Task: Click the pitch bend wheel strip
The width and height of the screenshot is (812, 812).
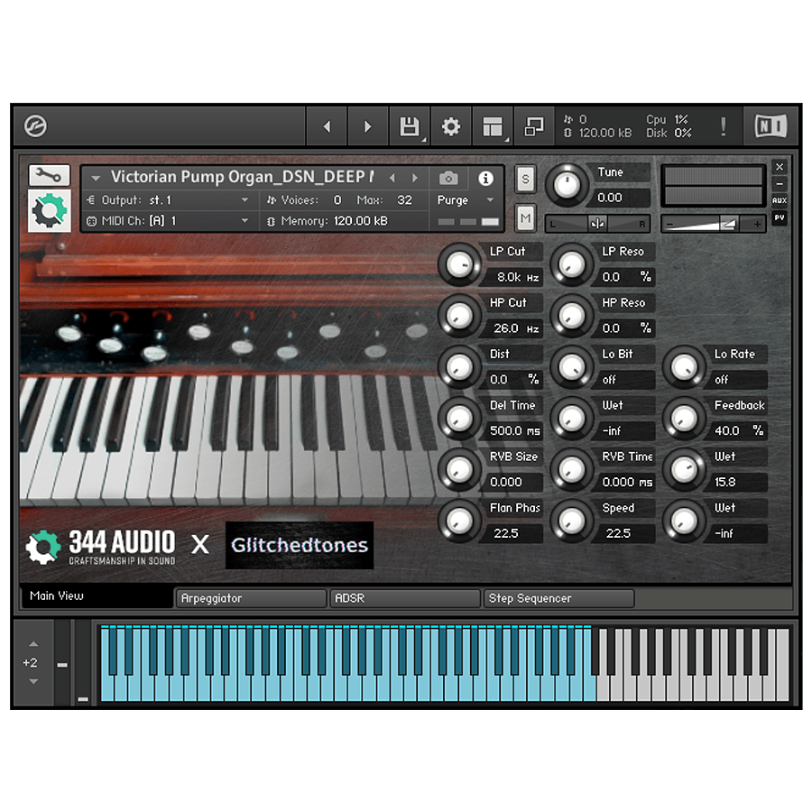Action: (62, 663)
